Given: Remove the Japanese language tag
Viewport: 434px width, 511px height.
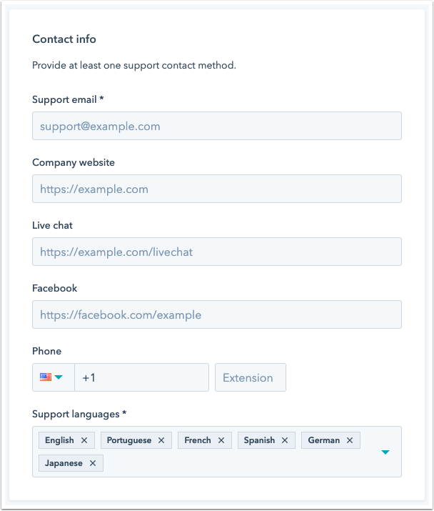Looking at the screenshot, I should (93, 463).
